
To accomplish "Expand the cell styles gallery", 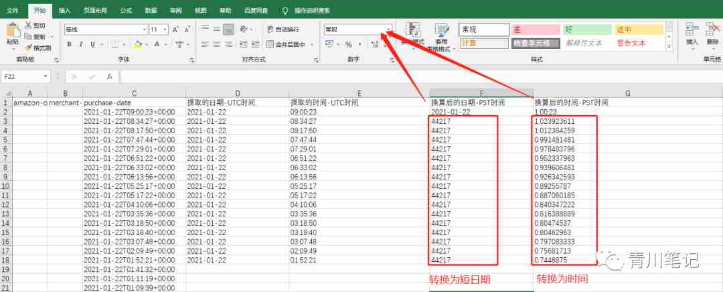I will coord(669,47).
